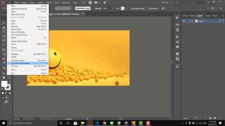225x126 pixels.
Task: Expand the Opacity arrow
Action: [x=113, y=8]
